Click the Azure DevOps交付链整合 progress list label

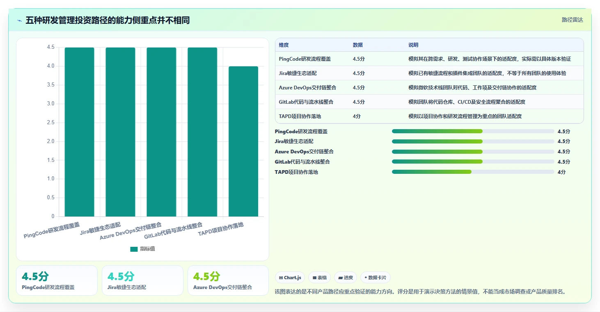pyautogui.click(x=304, y=152)
